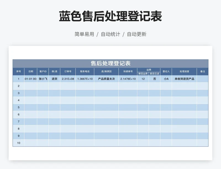The height and width of the screenshot is (169, 221).
Task: Select the 换/退 column header
Action: pyautogui.click(x=54, y=71)
